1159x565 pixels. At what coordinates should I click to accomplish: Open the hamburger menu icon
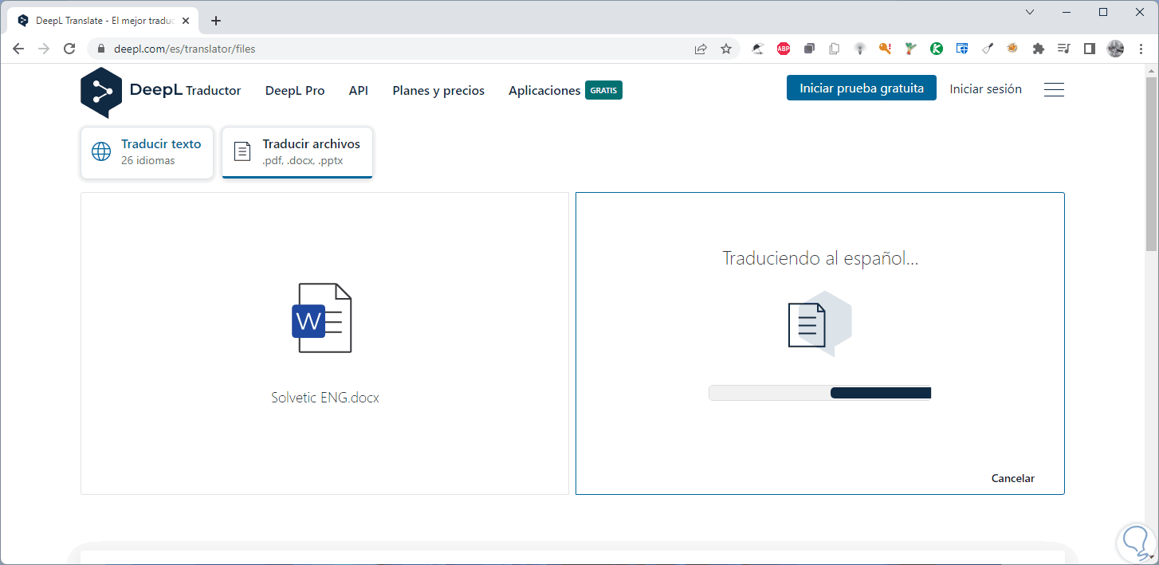click(x=1054, y=90)
